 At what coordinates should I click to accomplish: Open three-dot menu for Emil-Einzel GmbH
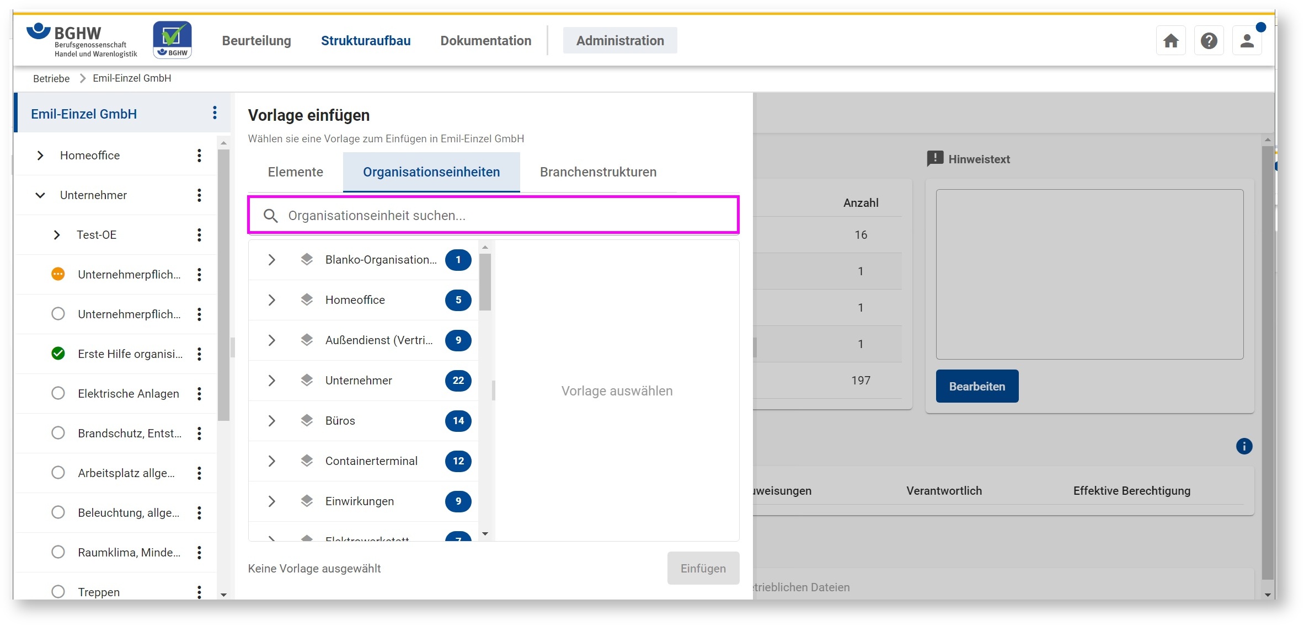tap(215, 114)
